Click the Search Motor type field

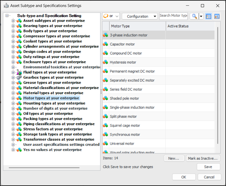pyautogui.click(x=173, y=16)
